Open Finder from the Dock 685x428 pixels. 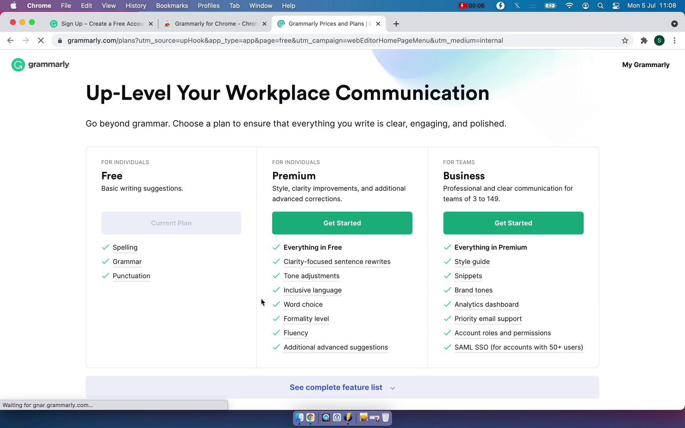pyautogui.click(x=299, y=417)
